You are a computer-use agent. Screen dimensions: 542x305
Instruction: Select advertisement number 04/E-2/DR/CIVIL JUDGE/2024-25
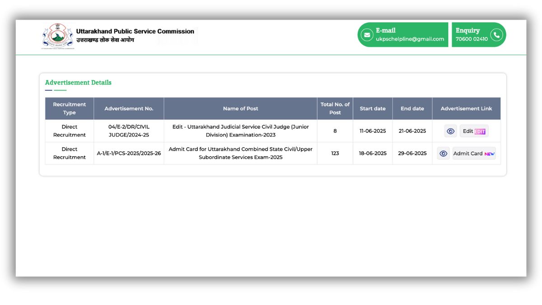point(129,131)
